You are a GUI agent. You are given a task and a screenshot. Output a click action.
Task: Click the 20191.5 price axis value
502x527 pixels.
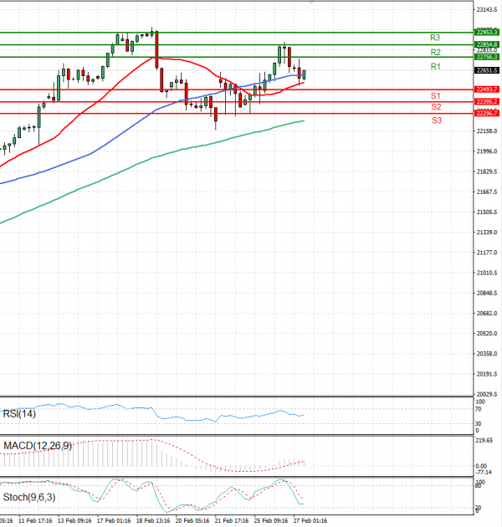(x=487, y=374)
